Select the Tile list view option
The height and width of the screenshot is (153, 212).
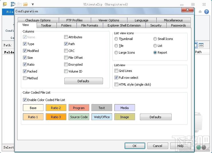tap(116, 46)
